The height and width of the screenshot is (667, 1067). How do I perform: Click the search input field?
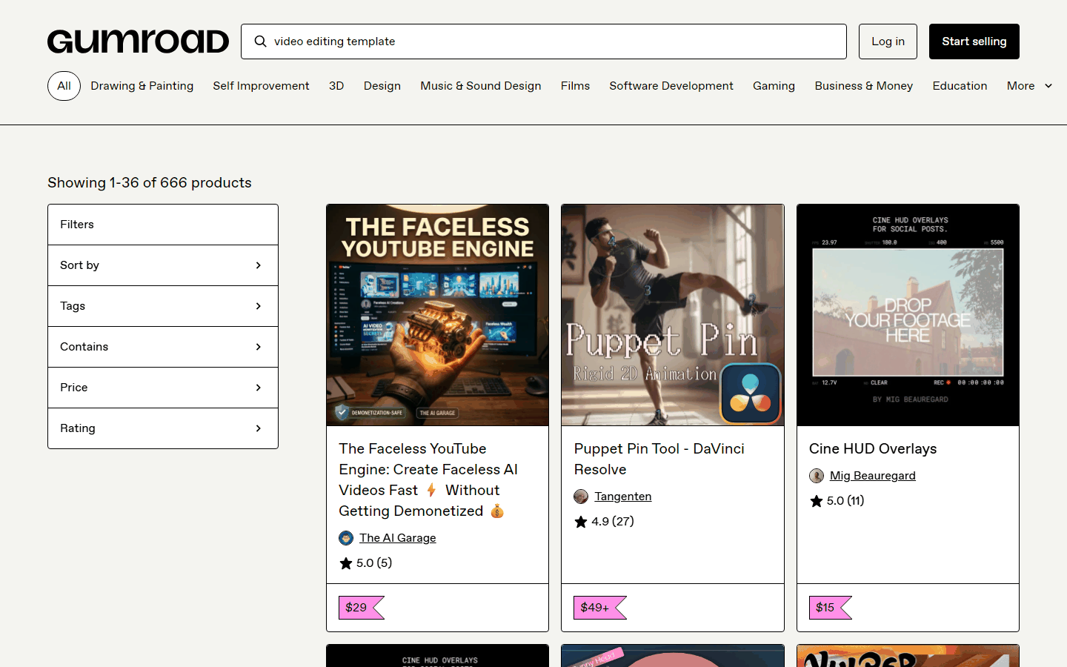544,42
